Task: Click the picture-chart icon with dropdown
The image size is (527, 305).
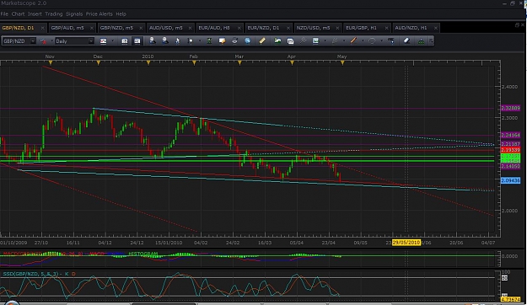Action: click(315, 41)
